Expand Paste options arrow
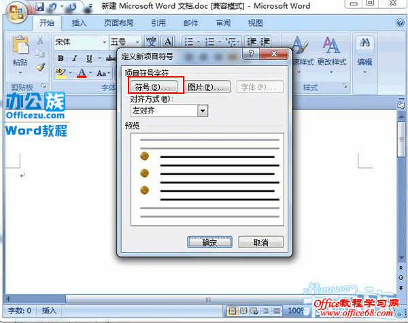The image size is (408, 323). click(20, 73)
